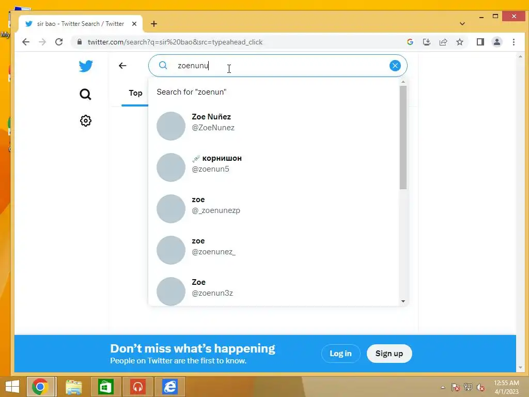Open the tab search dropdown chevron
529x397 pixels.
462,24
